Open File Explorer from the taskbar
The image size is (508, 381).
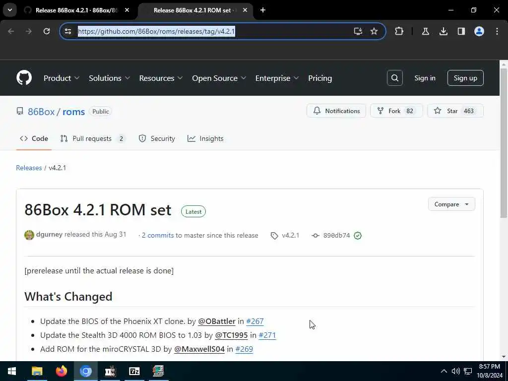coord(37,371)
